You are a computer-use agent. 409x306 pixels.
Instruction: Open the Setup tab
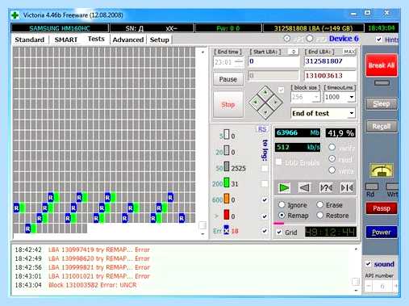coord(160,40)
